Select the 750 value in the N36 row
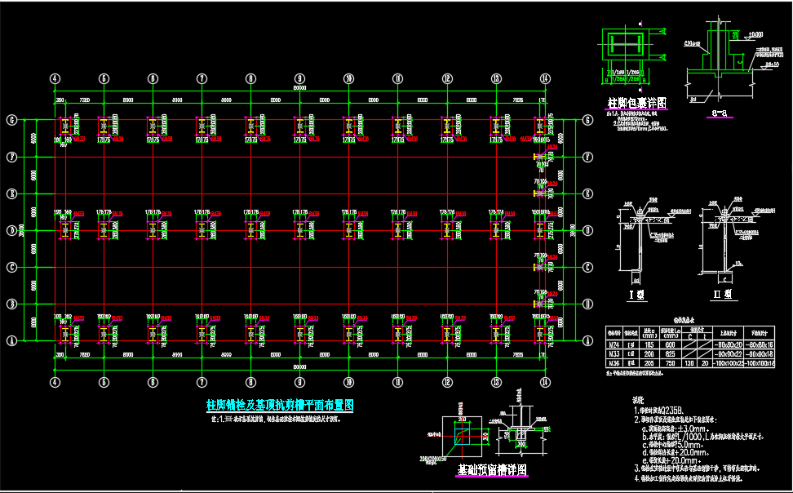This screenshot has width=793, height=493. 671,363
